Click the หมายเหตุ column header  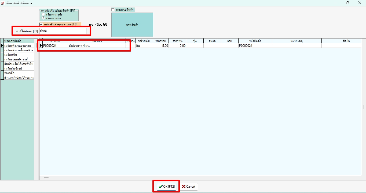pyautogui.click(x=297, y=41)
